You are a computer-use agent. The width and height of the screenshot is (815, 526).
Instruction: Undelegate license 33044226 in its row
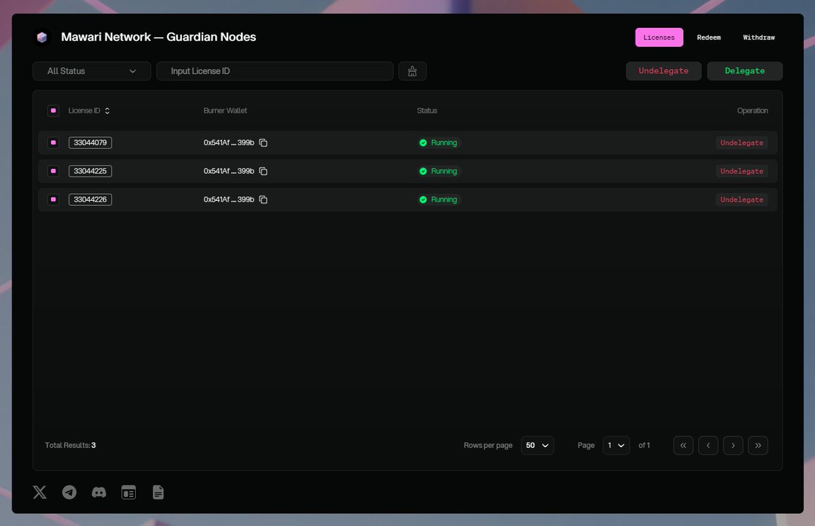(x=742, y=200)
